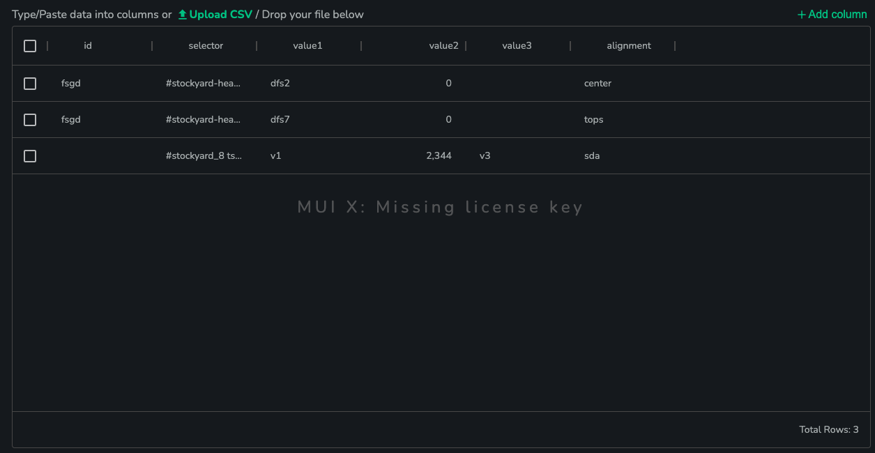Check the row containing dfs7
Viewport: 875px width, 453px height.
point(30,120)
